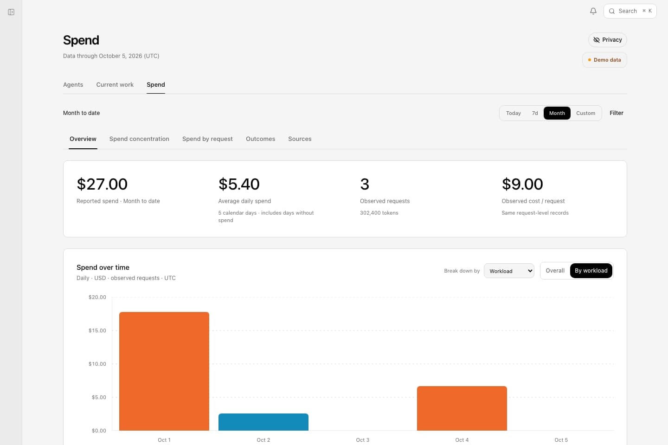Select the Month time range
Image resolution: width=668 pixels, height=445 pixels.
557,113
